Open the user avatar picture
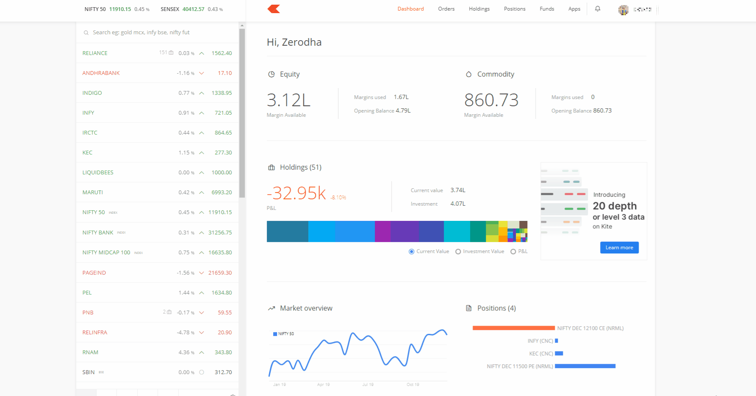The height and width of the screenshot is (396, 756). point(623,9)
